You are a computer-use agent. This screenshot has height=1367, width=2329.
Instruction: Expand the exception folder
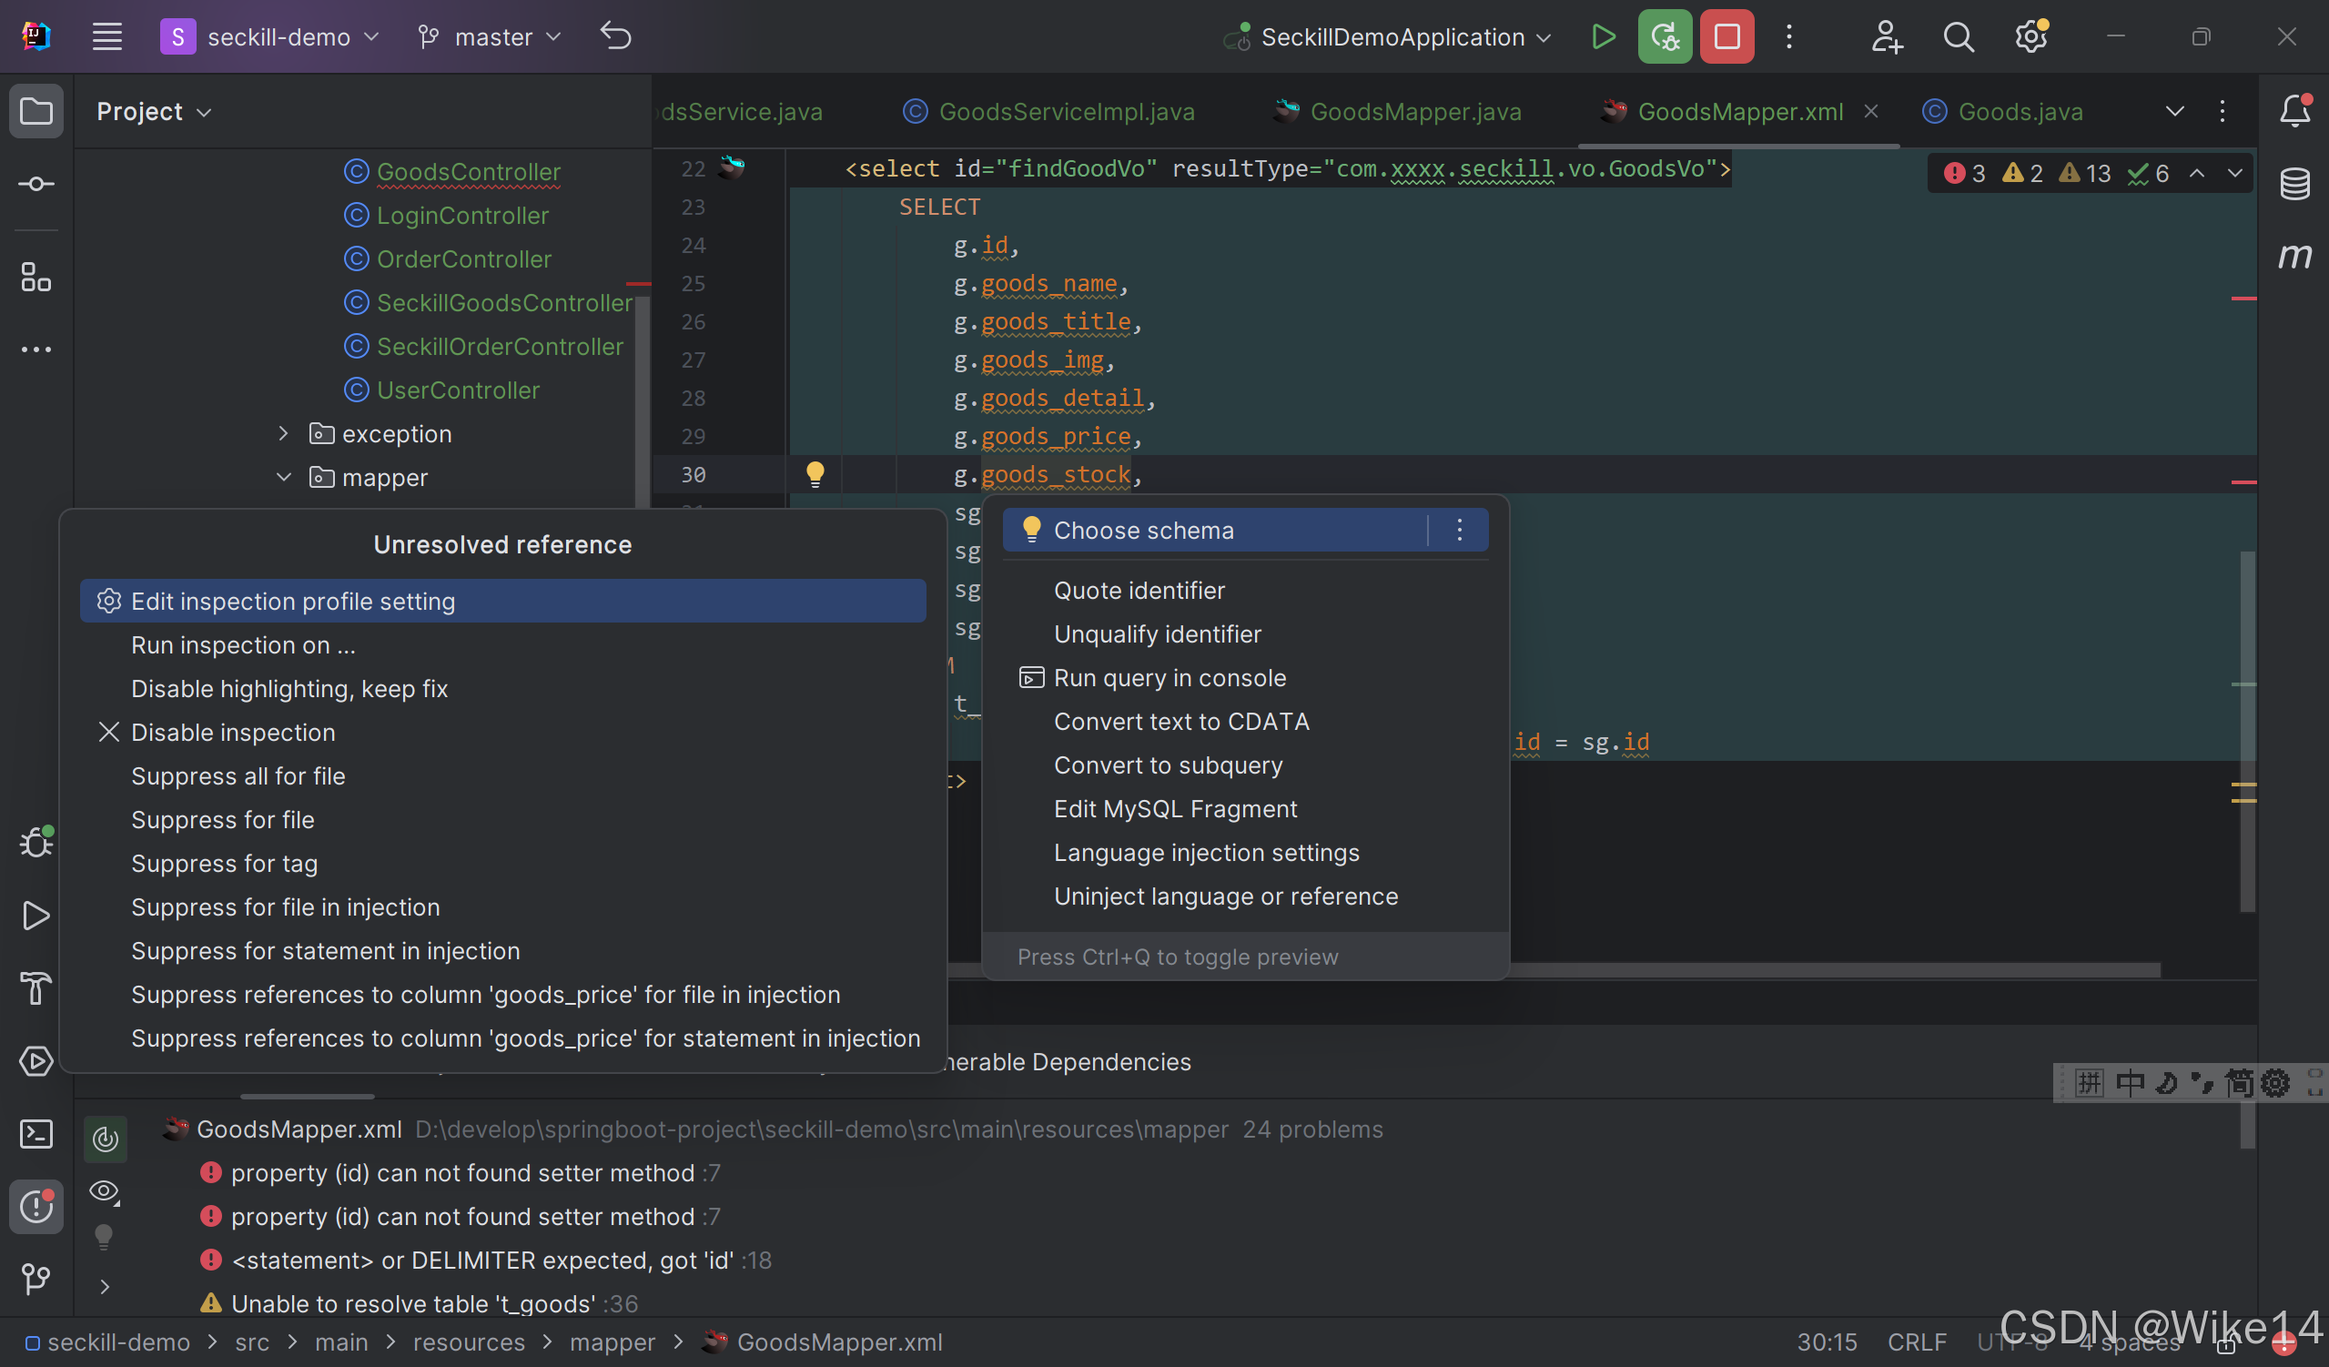(x=284, y=433)
